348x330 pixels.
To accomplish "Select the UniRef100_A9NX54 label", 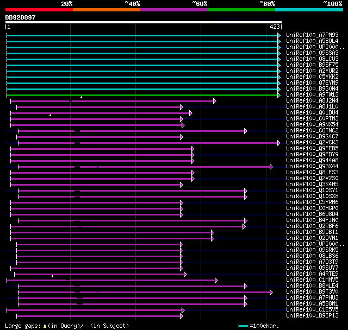I will pyautogui.click(x=312, y=125).
